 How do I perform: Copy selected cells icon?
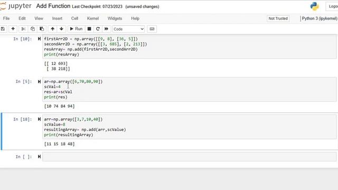pos(33,29)
